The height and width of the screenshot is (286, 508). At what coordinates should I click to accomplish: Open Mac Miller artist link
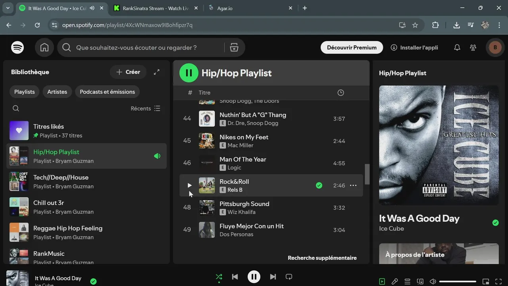[x=241, y=145]
